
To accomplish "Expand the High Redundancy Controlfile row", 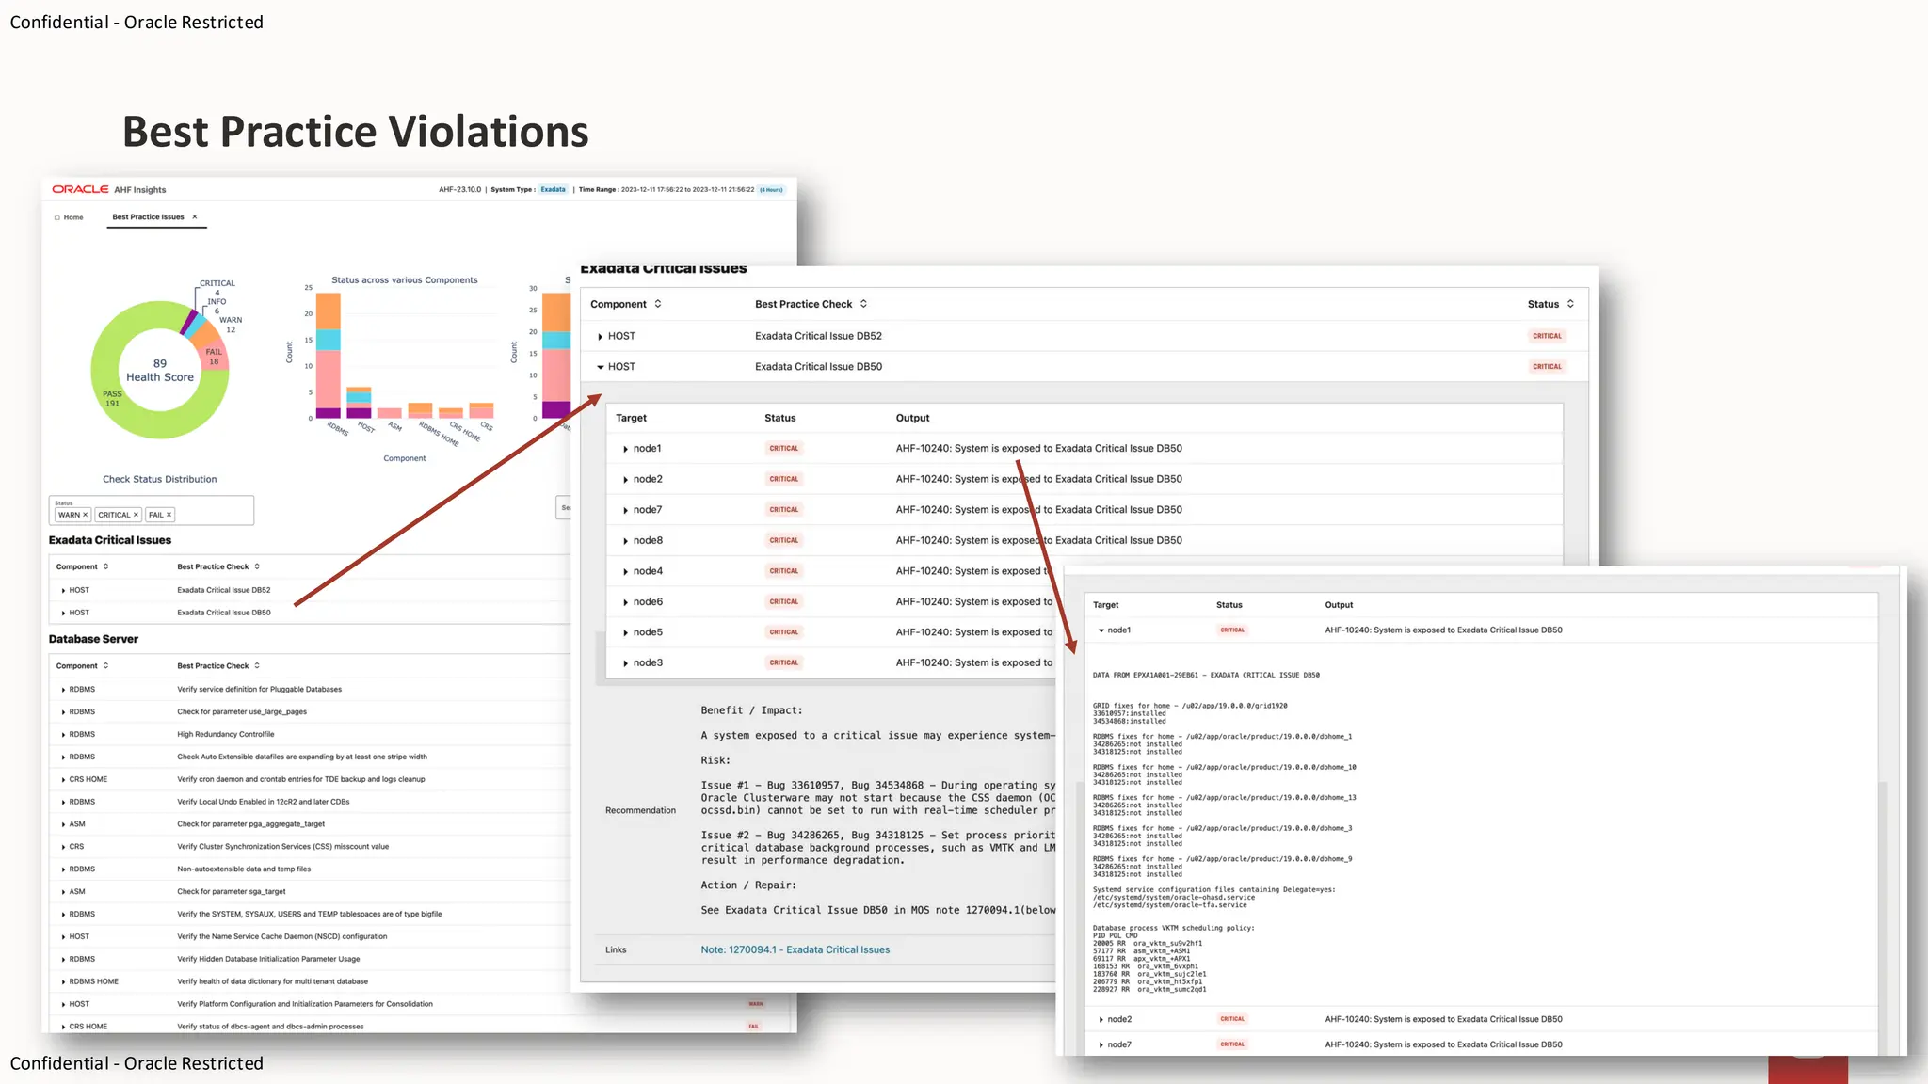I will point(63,735).
